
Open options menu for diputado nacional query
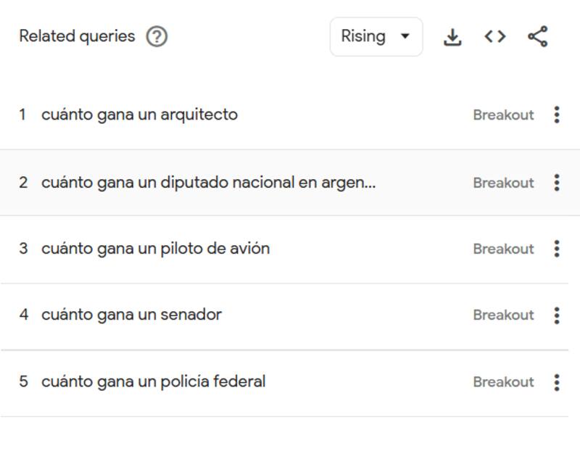pyautogui.click(x=556, y=183)
